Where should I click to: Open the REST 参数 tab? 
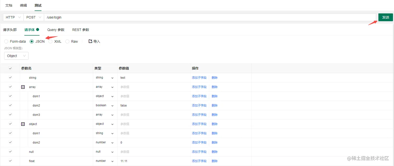pos(81,30)
